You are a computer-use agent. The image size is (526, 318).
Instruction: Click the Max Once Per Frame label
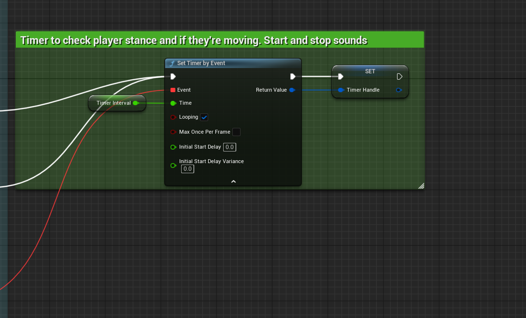[205, 132]
